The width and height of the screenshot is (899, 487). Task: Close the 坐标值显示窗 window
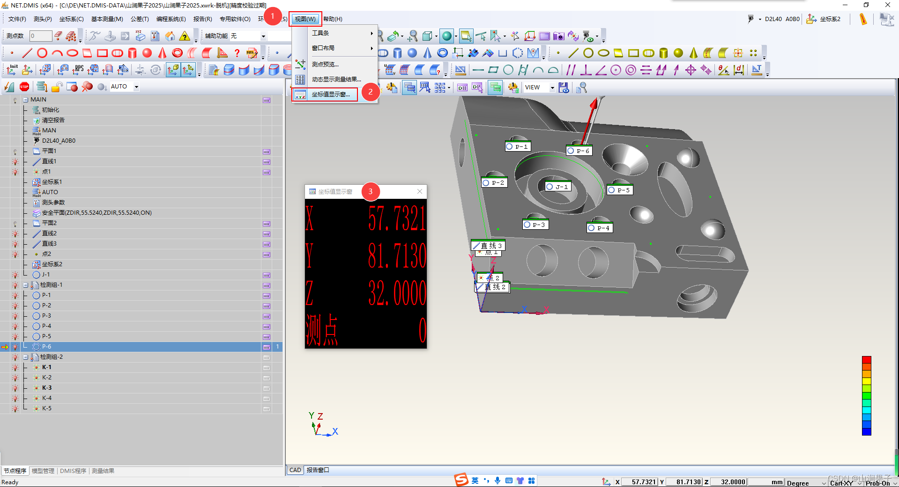(x=420, y=191)
